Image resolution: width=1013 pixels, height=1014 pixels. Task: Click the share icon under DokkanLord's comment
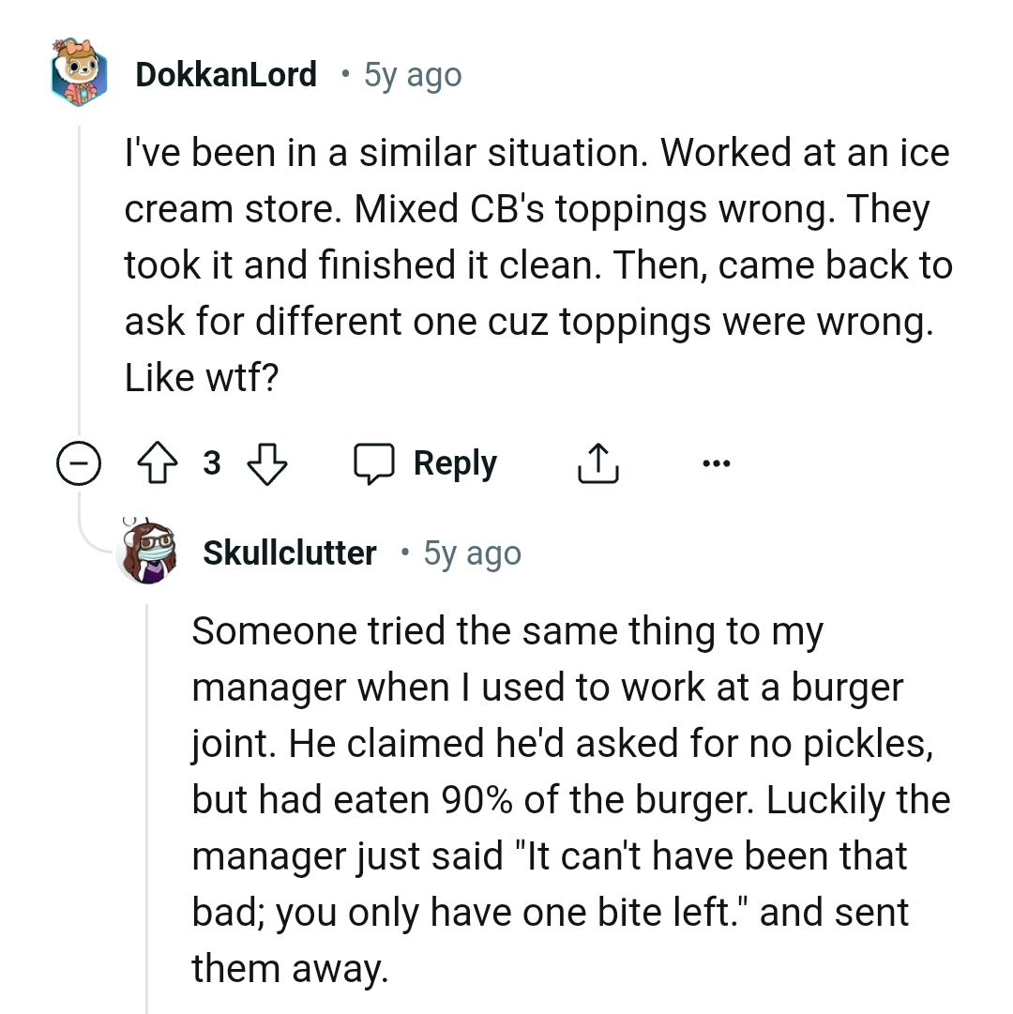click(x=598, y=462)
